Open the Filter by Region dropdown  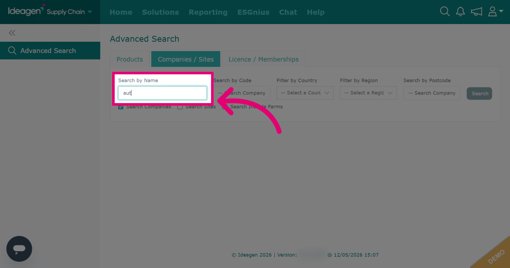click(368, 93)
